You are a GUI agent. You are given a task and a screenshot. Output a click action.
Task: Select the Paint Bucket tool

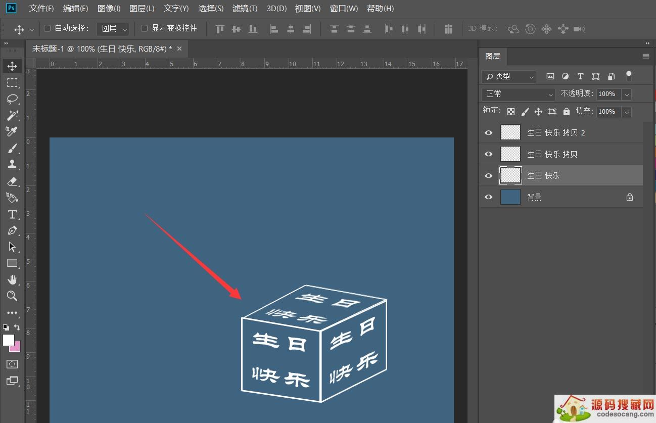pos(12,198)
